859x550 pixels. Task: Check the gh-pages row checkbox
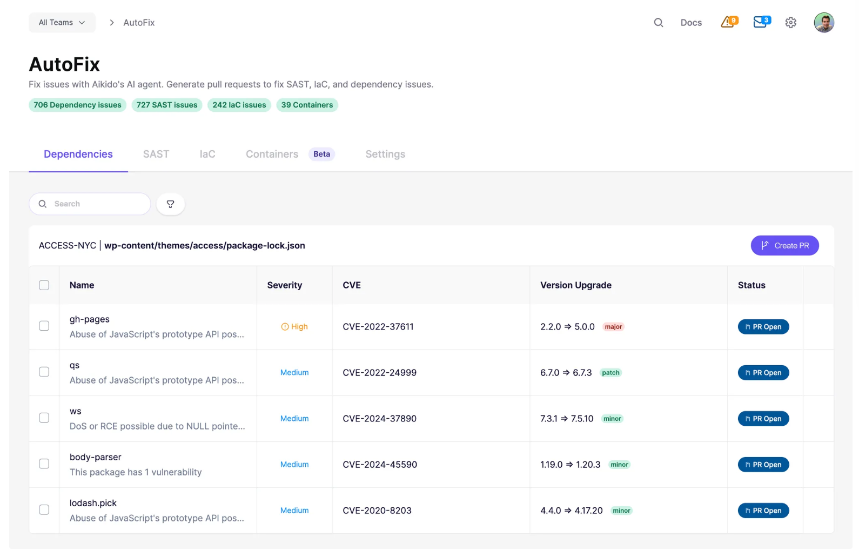click(44, 326)
